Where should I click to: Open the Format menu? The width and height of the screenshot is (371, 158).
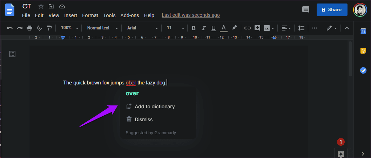pos(90,15)
